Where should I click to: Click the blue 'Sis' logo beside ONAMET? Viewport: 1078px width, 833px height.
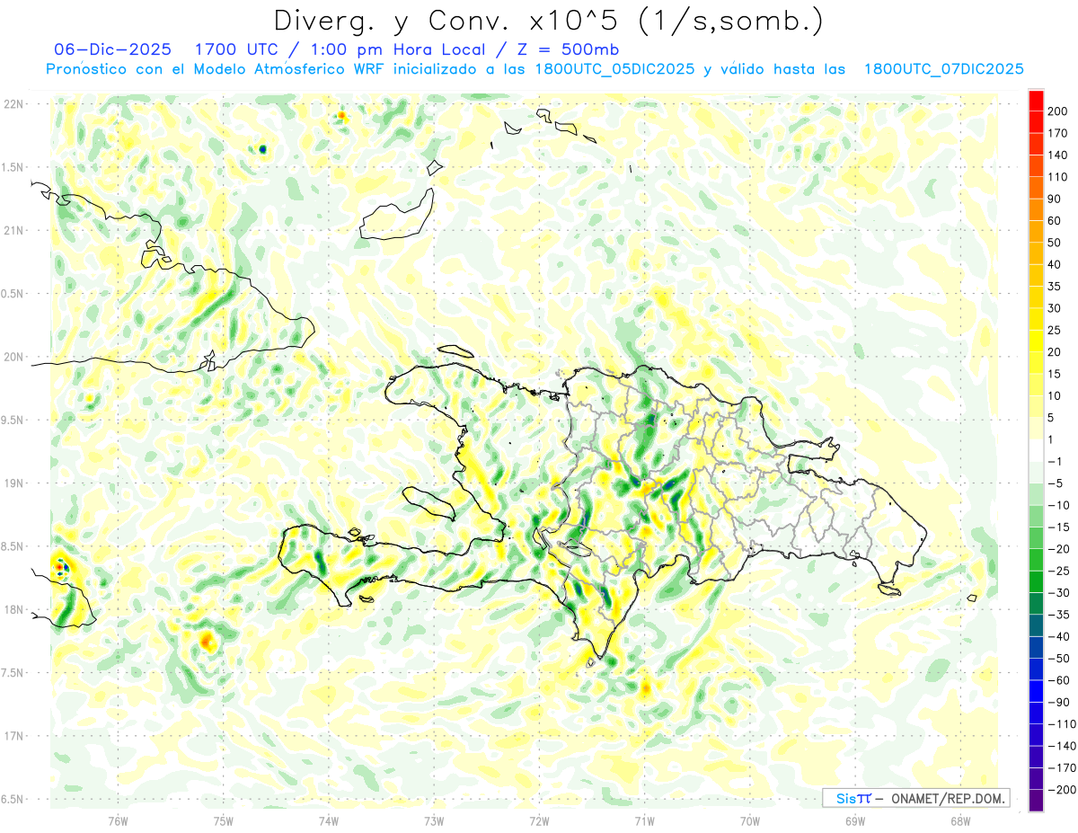tap(845, 798)
